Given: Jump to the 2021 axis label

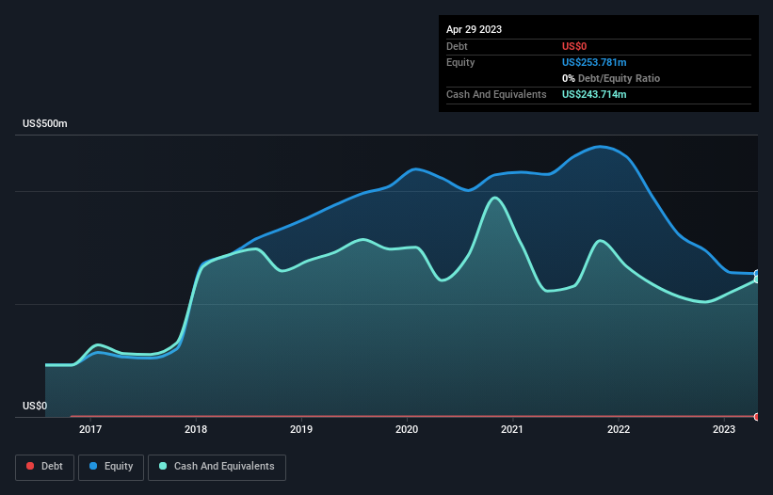Looking at the screenshot, I should point(513,430).
